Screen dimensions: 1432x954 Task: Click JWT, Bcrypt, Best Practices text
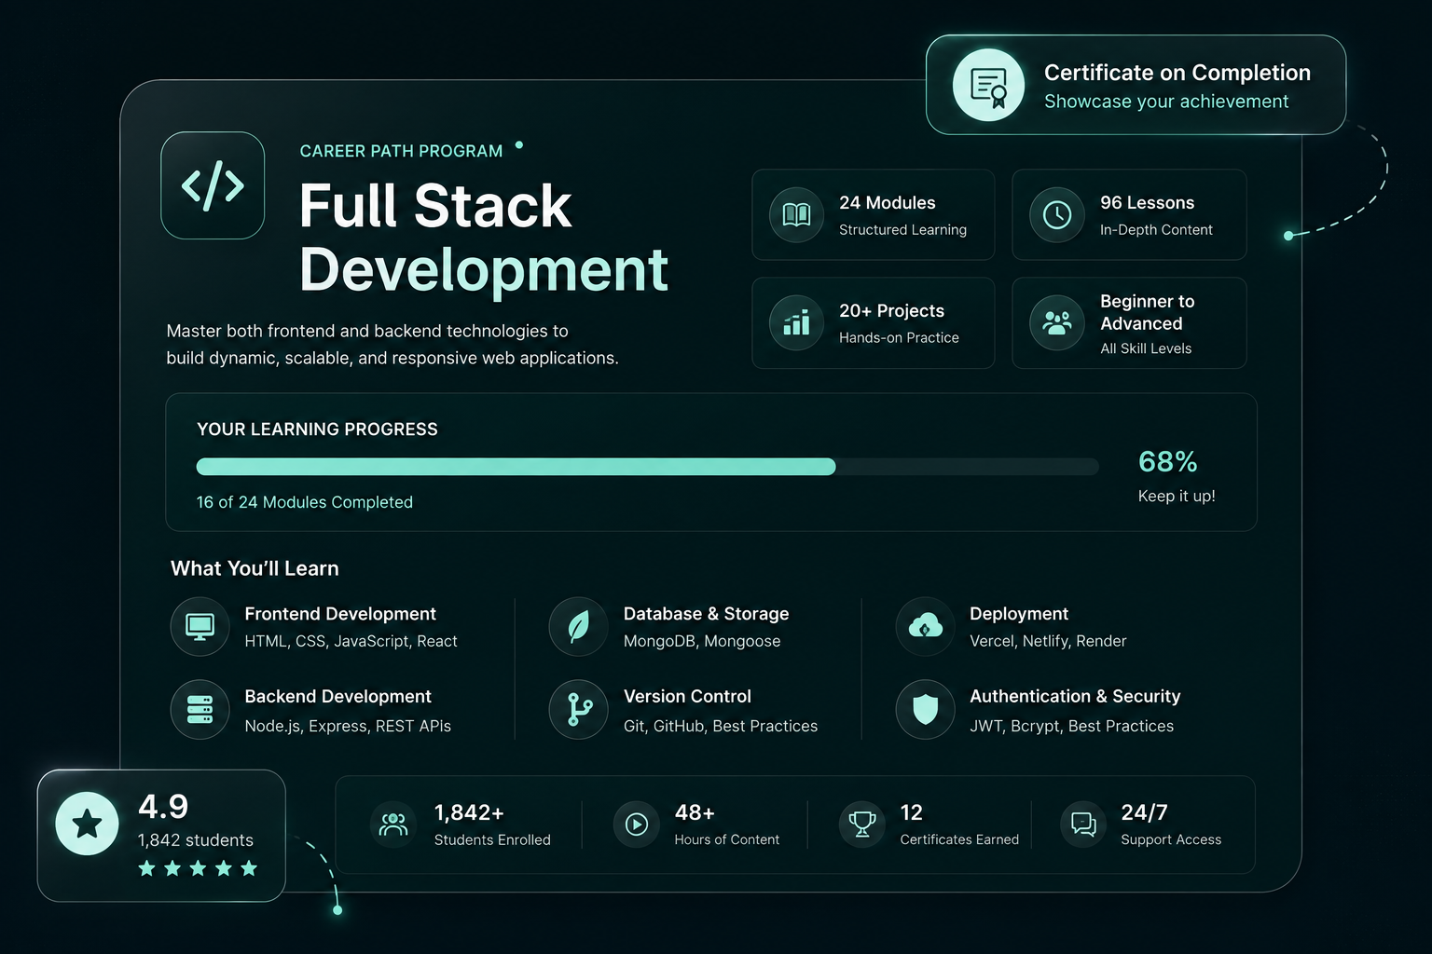click(x=1071, y=726)
